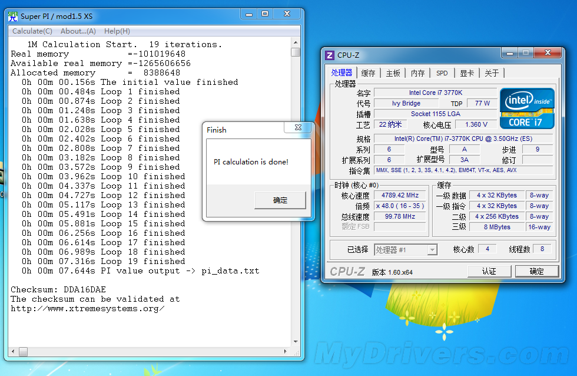Select the SPD tab in CPU-Z
This screenshot has height=376, width=577.
pyautogui.click(x=442, y=73)
